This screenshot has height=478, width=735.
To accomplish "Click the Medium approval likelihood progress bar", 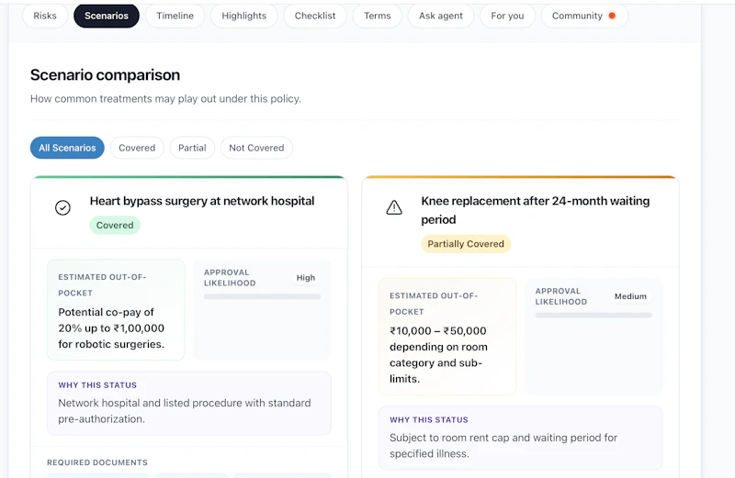I will point(594,315).
